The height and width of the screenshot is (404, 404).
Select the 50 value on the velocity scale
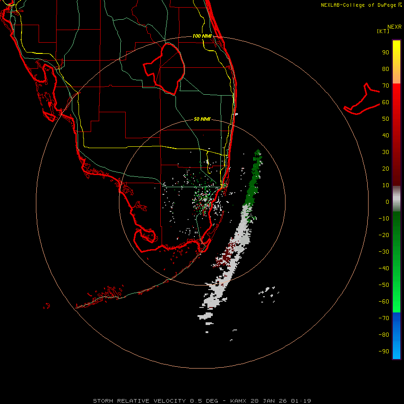coord(386,119)
